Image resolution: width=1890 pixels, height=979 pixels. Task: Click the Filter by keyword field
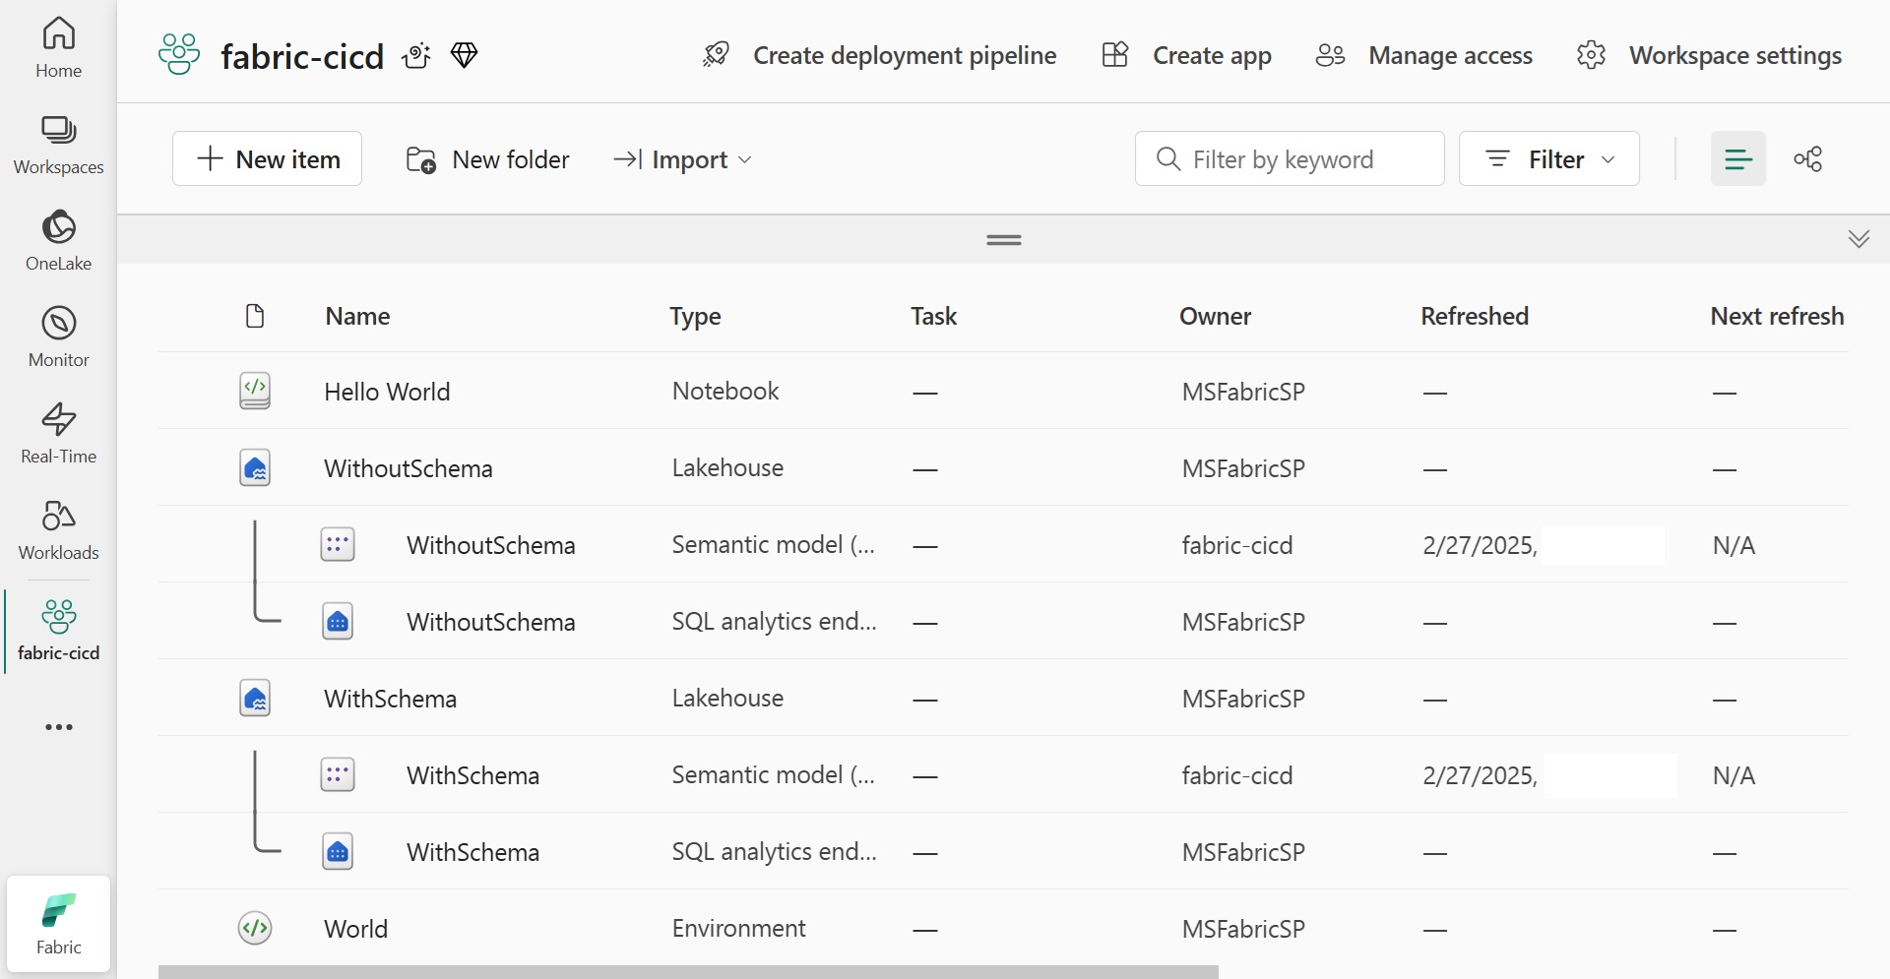[x=1290, y=158]
